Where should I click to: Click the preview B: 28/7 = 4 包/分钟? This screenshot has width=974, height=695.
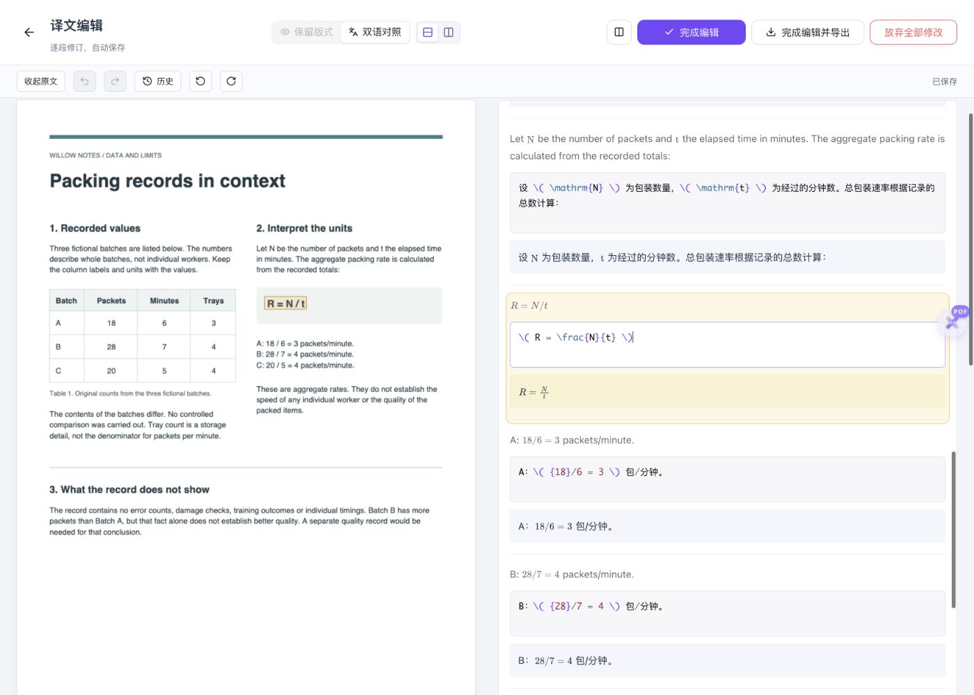(x=727, y=660)
